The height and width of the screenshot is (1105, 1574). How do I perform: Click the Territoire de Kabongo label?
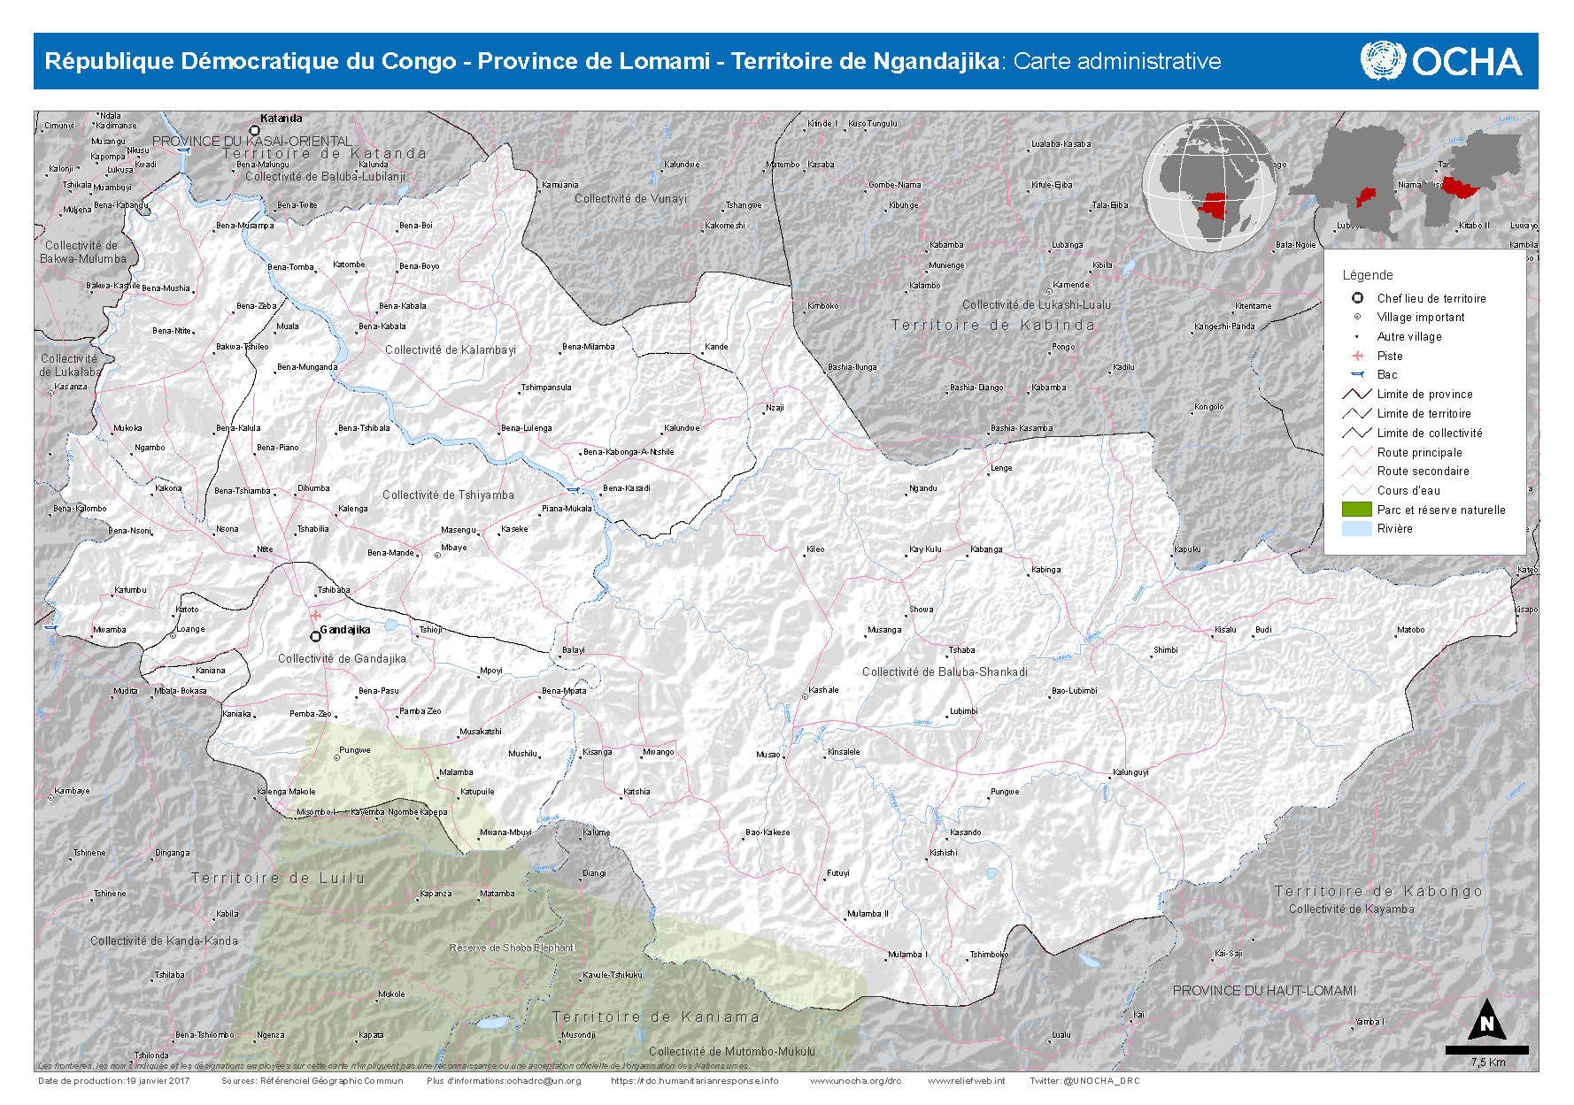tap(1378, 891)
